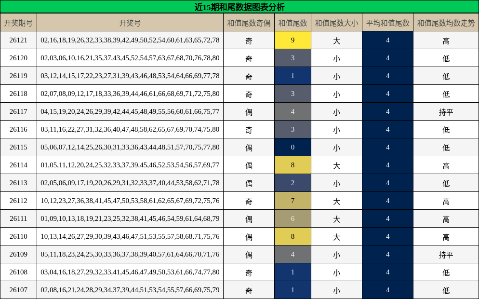Click the 持平 trend cell in row 26117
This screenshot has width=479, height=299.
click(x=446, y=111)
